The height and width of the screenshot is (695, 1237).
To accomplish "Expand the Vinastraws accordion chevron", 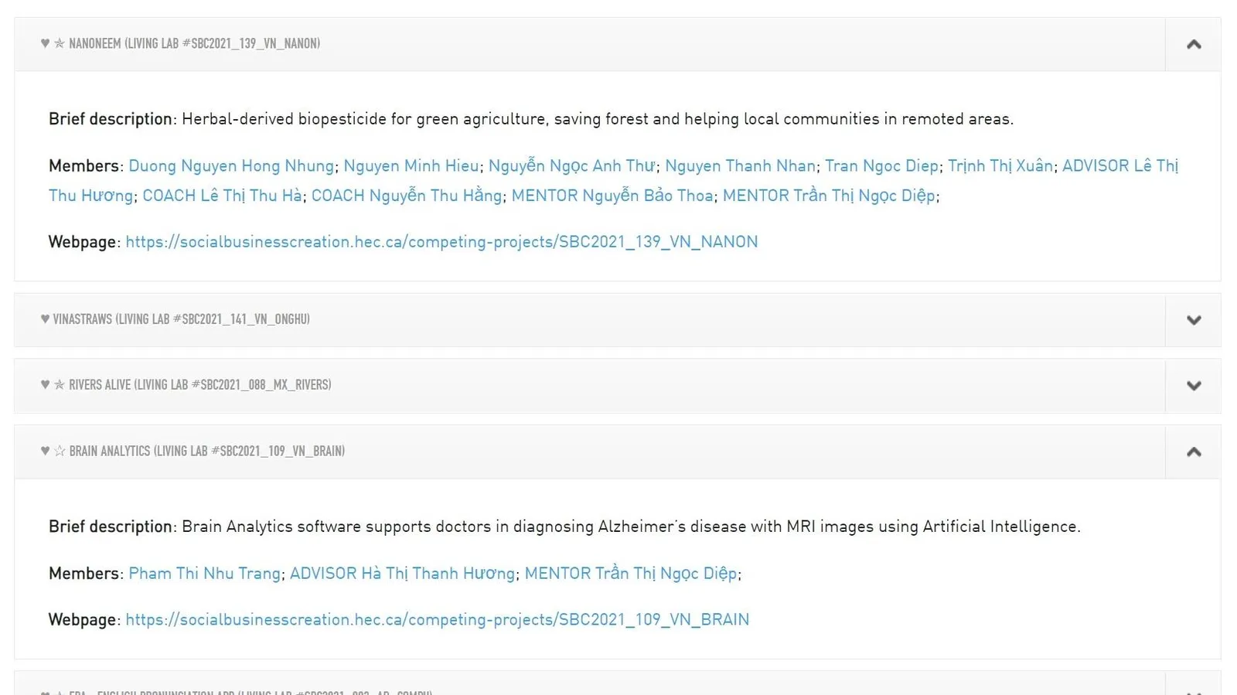I will coord(1193,320).
